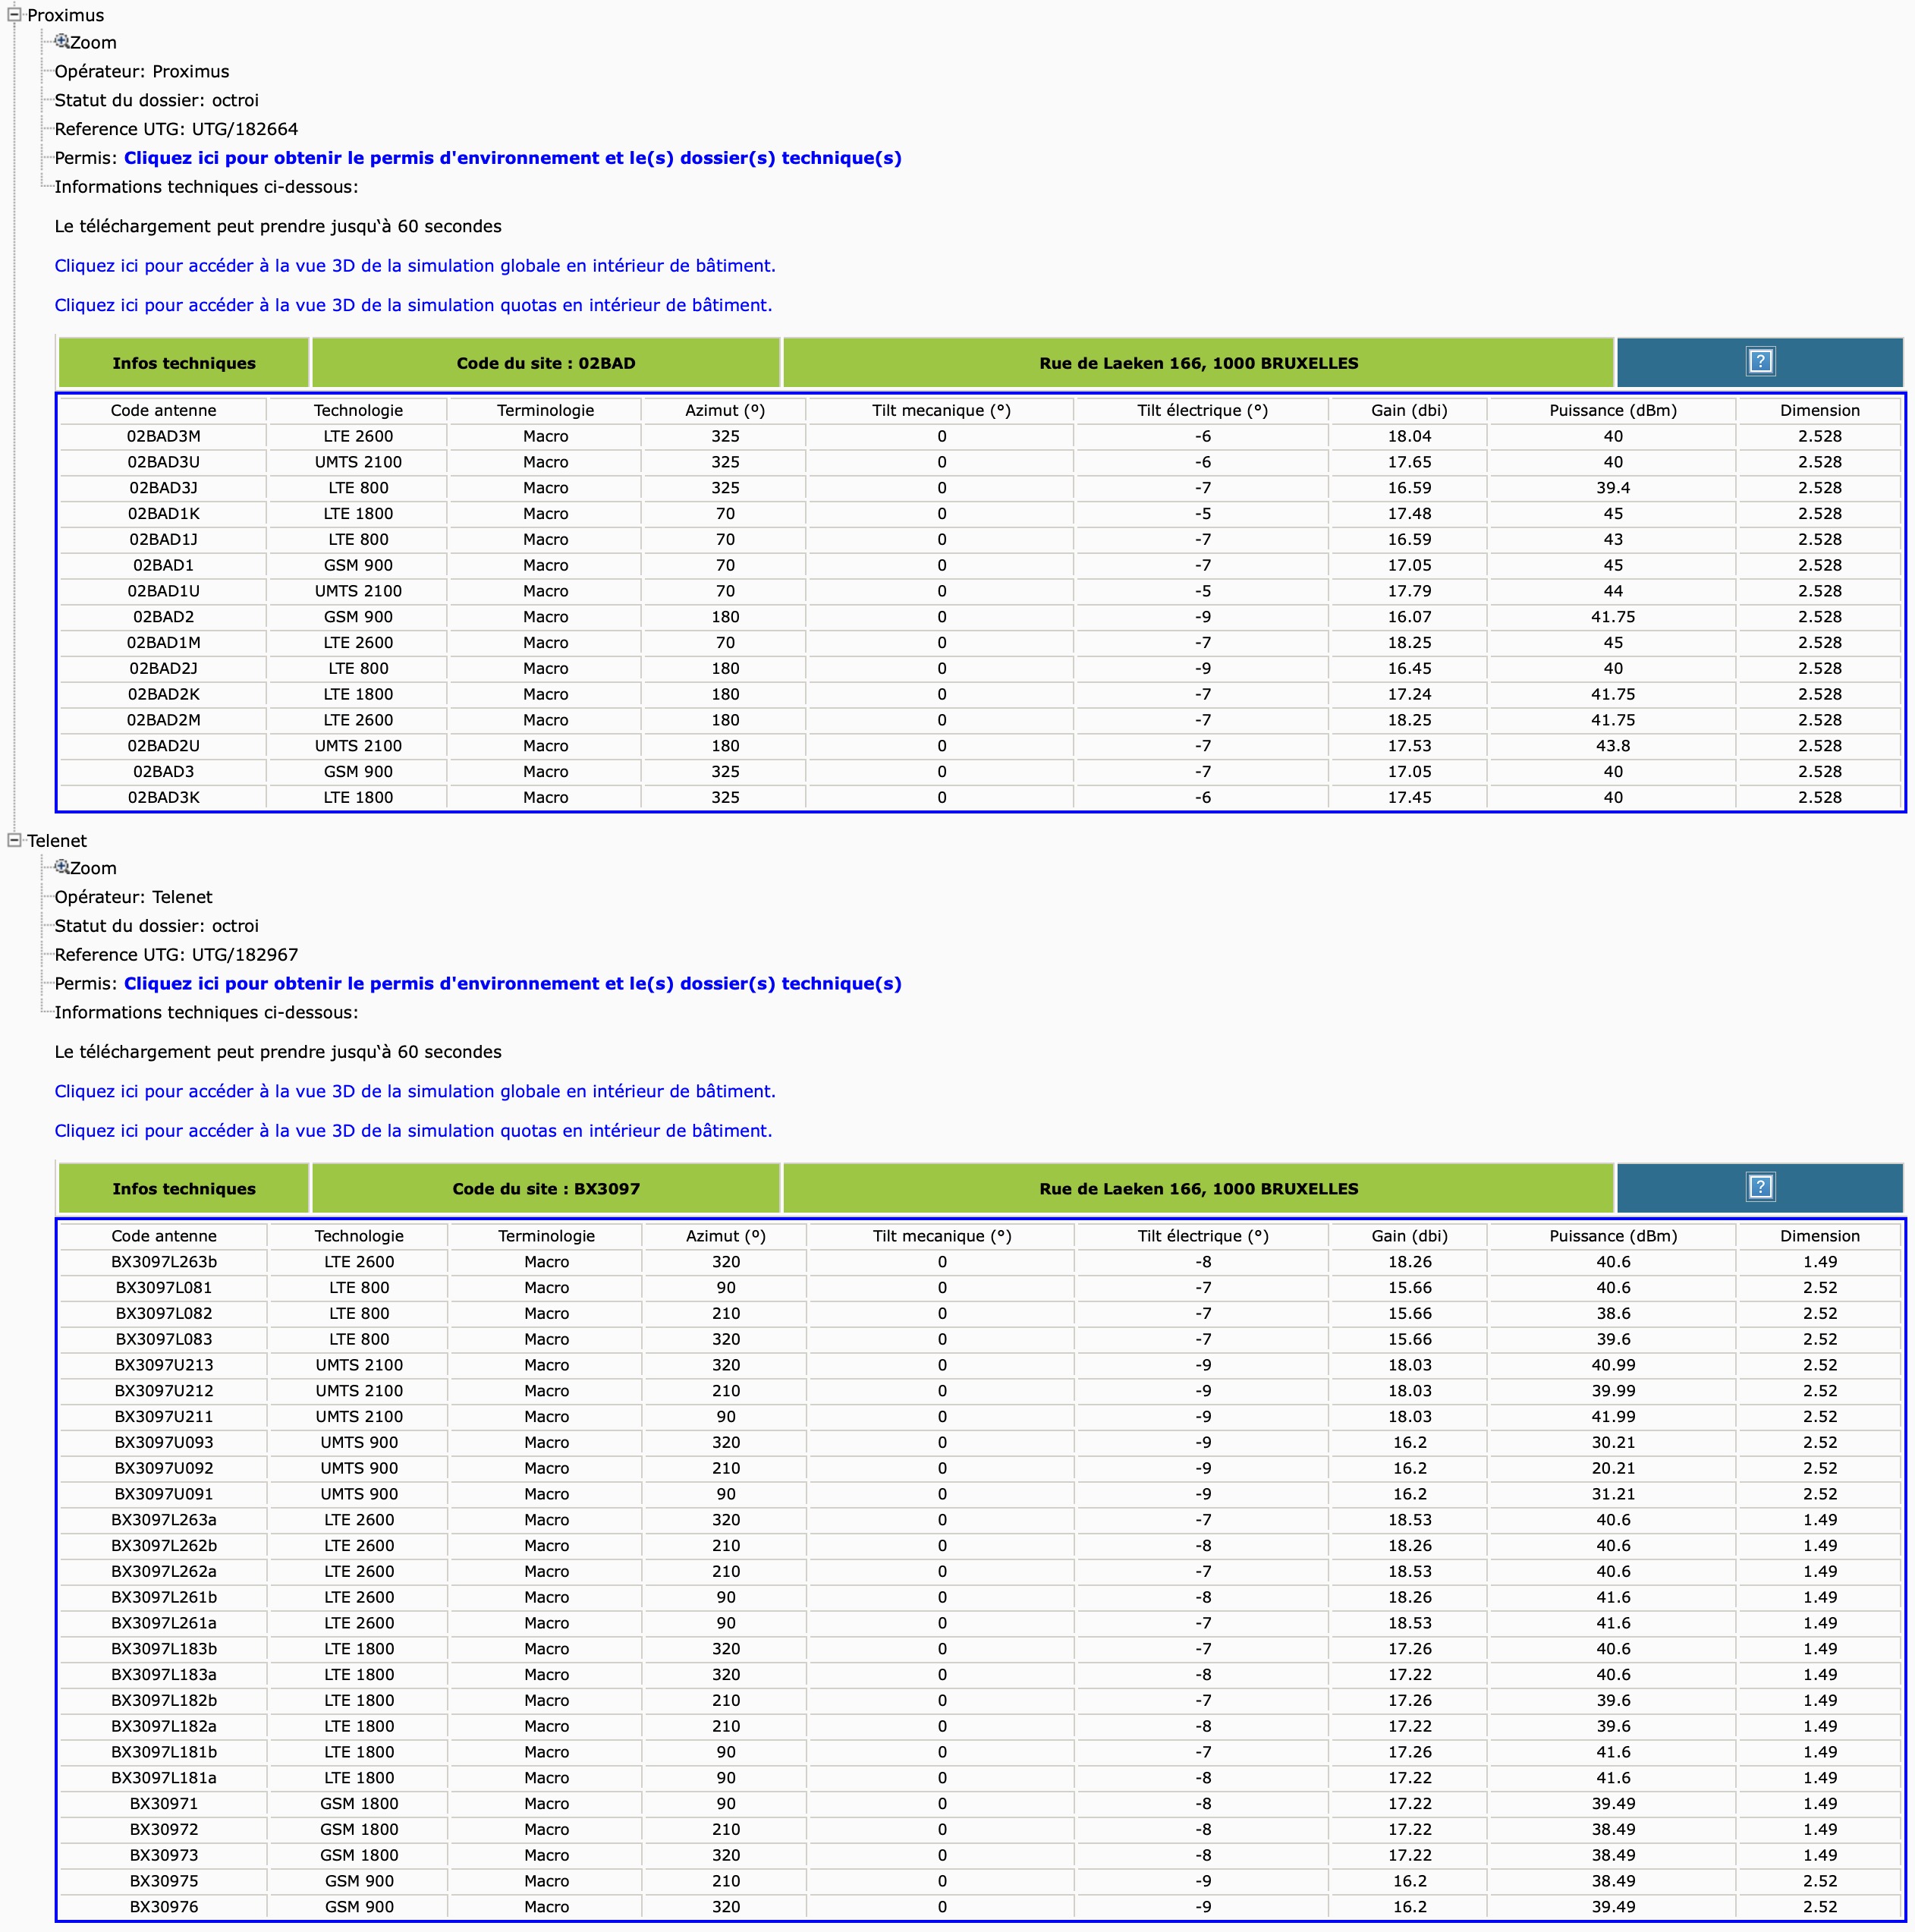
Task: Click antenna code cell 02BAD1K
Action: pos(163,514)
